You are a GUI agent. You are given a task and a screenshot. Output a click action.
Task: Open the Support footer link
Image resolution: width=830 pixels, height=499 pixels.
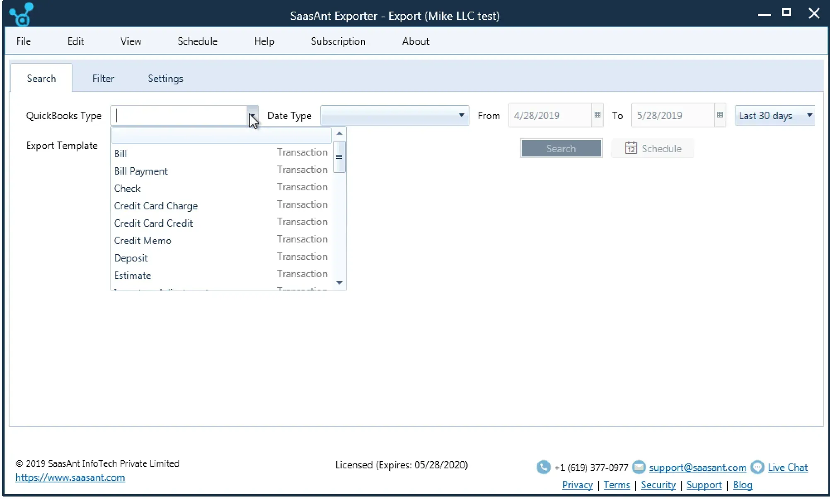pyautogui.click(x=704, y=485)
